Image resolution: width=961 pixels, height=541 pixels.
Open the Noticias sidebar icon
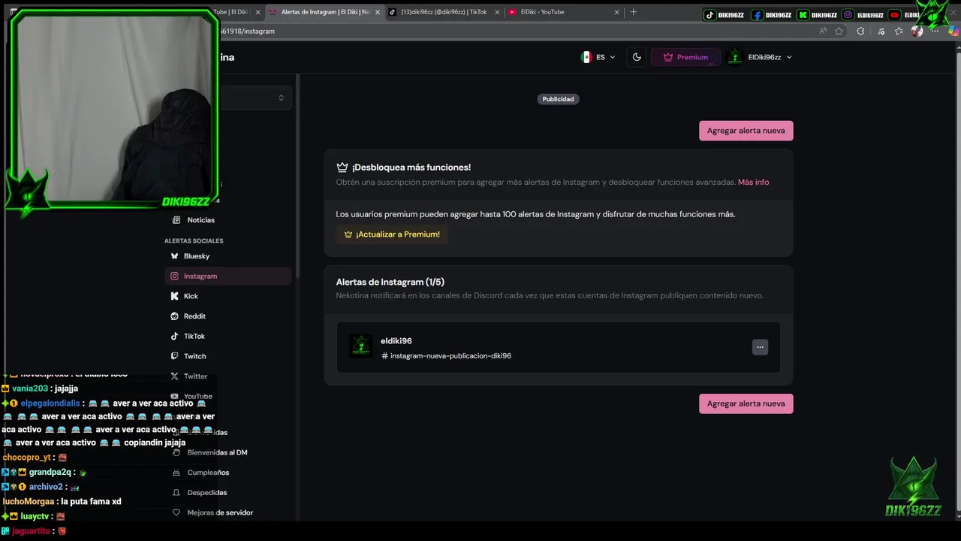(x=176, y=220)
